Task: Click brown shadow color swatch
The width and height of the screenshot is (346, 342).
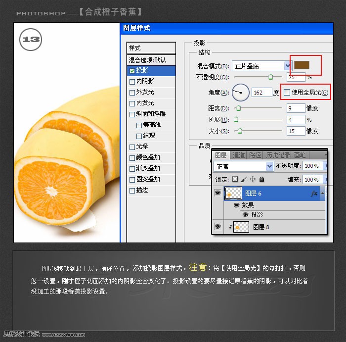Action: (x=302, y=65)
